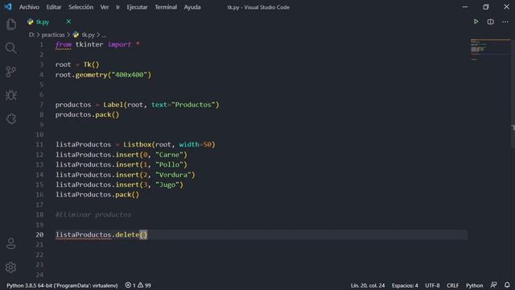Click the VS Code logo icon
This screenshot has width=515, height=290.
click(8, 7)
